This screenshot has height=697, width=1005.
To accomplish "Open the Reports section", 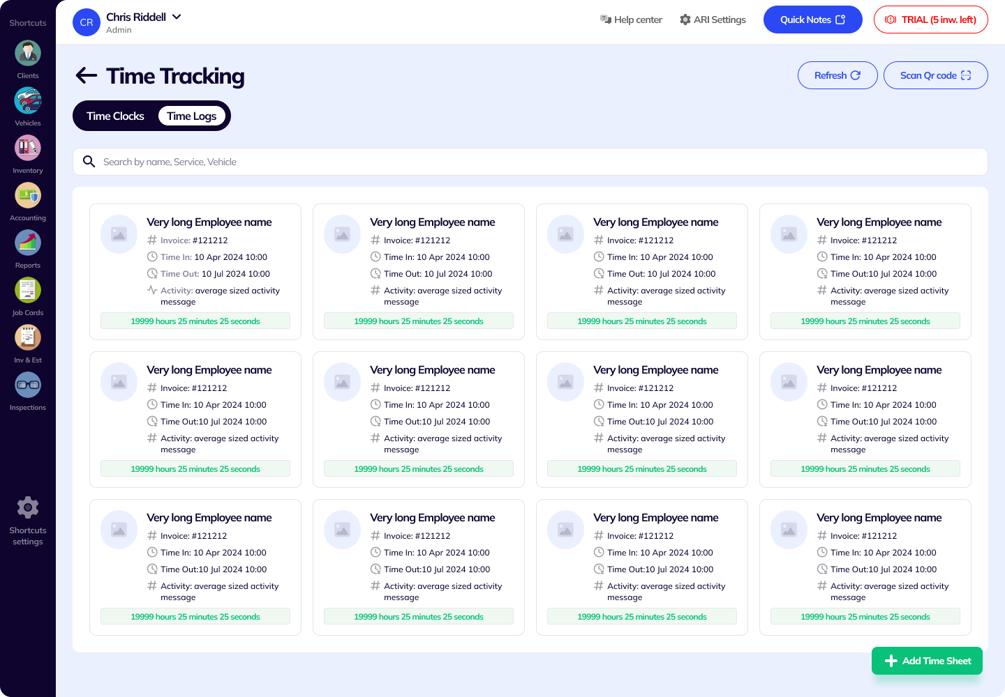I will (x=28, y=243).
